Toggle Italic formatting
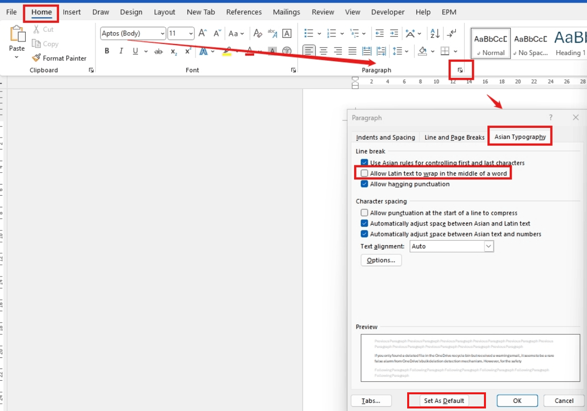Screen dimensions: 587x411 [121, 51]
